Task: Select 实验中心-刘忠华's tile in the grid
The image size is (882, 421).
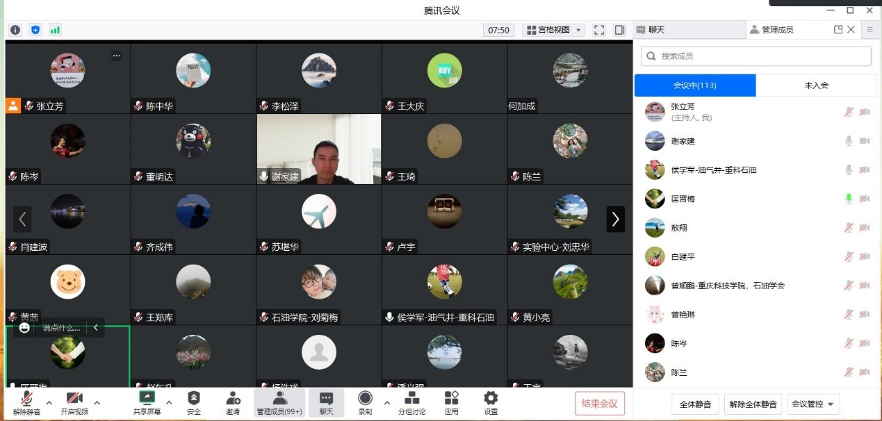Action: (x=570, y=219)
